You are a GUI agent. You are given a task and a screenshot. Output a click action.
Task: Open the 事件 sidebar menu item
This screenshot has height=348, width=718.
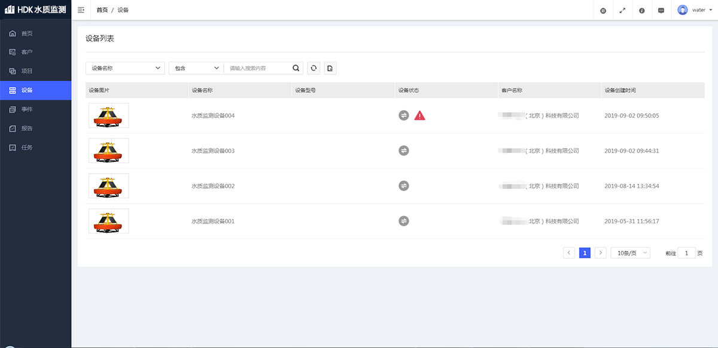27,110
